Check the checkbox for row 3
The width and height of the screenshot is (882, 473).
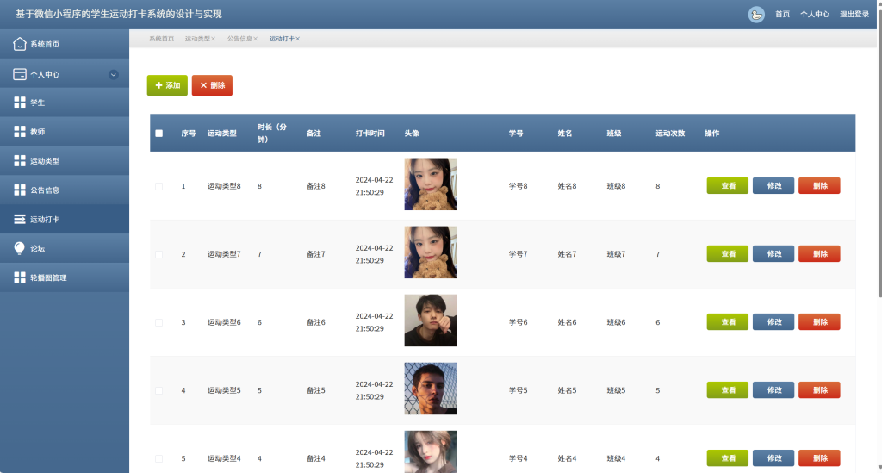coord(158,322)
